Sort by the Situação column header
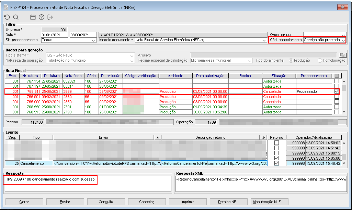This screenshot has width=352, height=210. click(279, 76)
